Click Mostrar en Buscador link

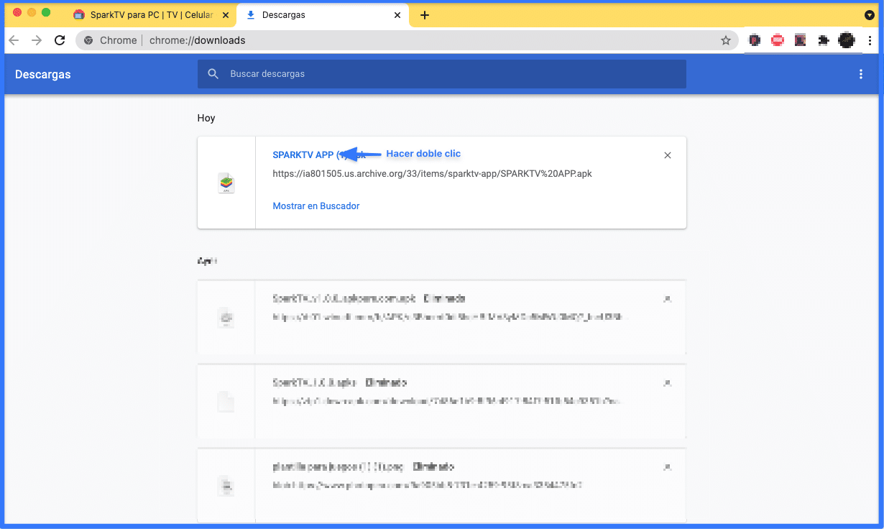(x=316, y=206)
